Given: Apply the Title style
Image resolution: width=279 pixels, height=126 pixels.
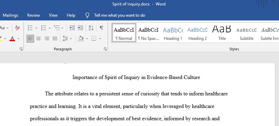Looking at the screenshot, I should point(222,33).
